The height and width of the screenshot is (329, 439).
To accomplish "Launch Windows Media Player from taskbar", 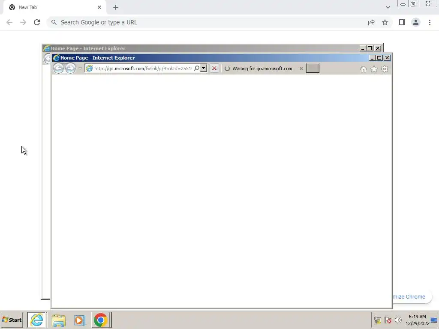I will tap(79, 320).
